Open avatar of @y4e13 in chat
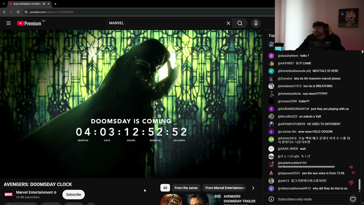 (x=271, y=181)
